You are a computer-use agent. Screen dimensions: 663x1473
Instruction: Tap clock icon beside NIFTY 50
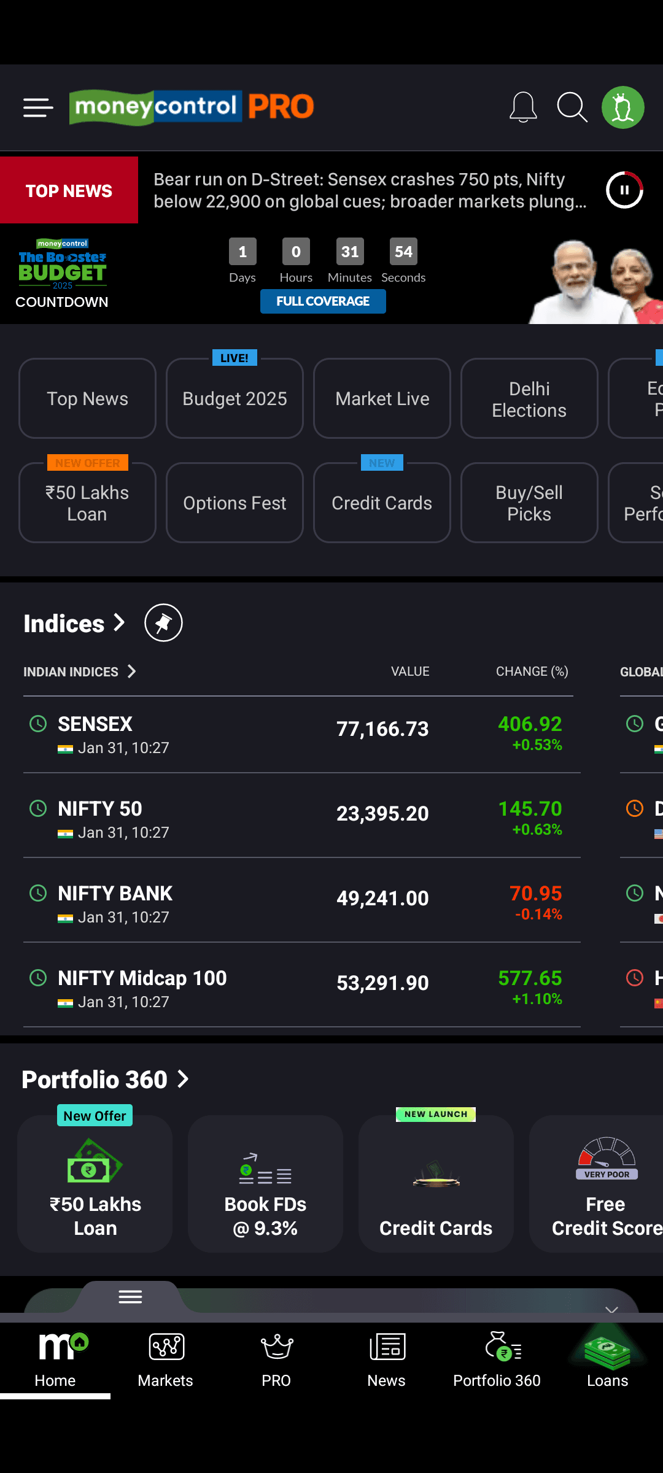click(38, 808)
